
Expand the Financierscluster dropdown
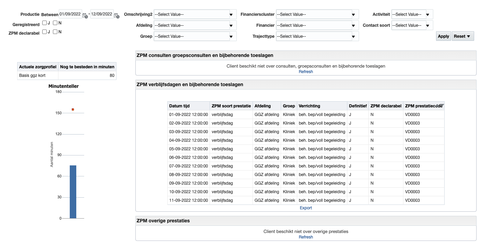(x=317, y=14)
